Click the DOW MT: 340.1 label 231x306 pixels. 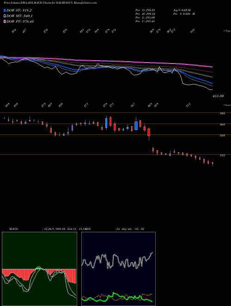(19, 16)
